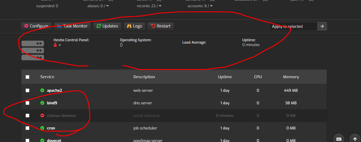Open the bind9 service entry
The width and height of the screenshot is (361, 142).
tap(52, 103)
